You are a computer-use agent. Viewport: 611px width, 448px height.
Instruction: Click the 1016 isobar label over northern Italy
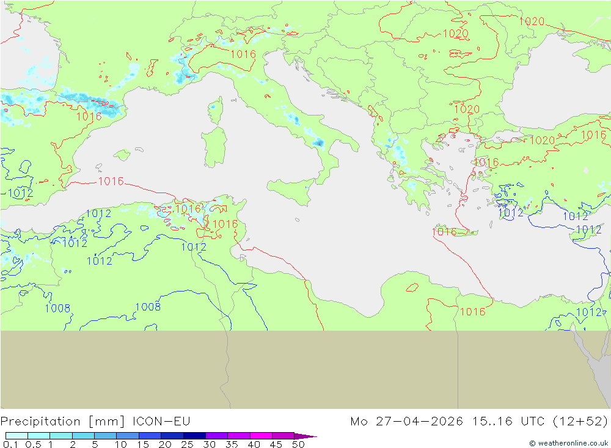pos(243,54)
